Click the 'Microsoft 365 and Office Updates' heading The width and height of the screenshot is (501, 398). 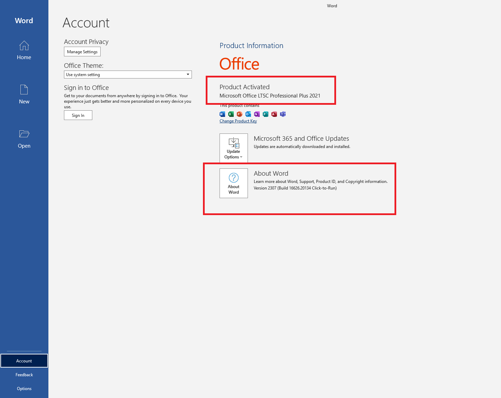pyautogui.click(x=301, y=139)
